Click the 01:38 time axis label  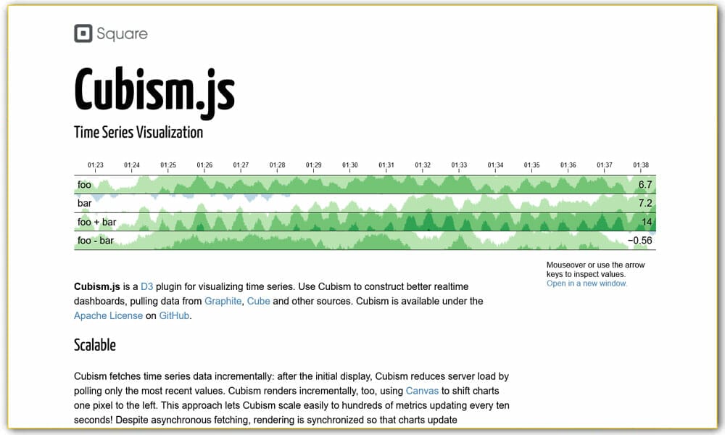coord(641,165)
